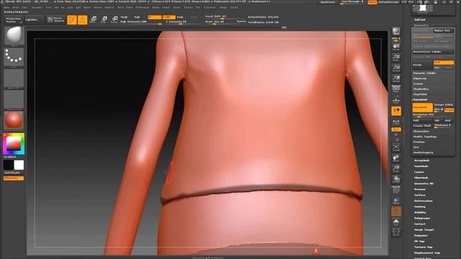Screen dimensions: 461x259
Task: Toggle PolyF line fill display
Action: (x=396, y=190)
